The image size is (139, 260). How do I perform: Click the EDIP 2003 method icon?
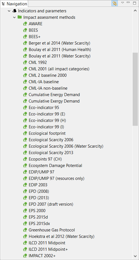(25, 185)
